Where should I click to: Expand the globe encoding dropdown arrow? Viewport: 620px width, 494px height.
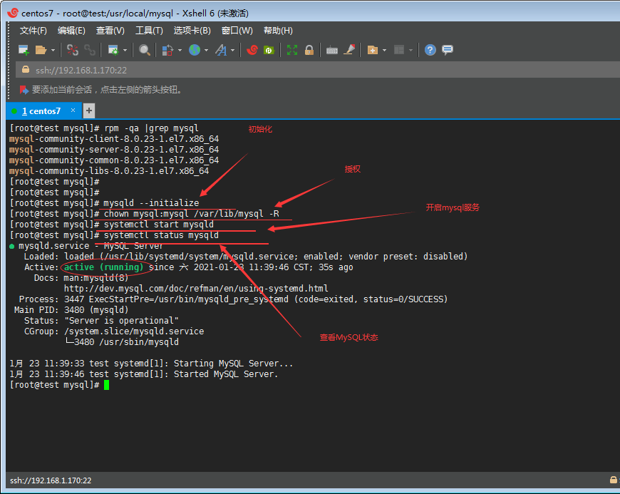point(206,51)
